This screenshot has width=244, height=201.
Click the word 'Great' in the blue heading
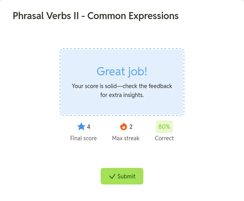point(111,71)
